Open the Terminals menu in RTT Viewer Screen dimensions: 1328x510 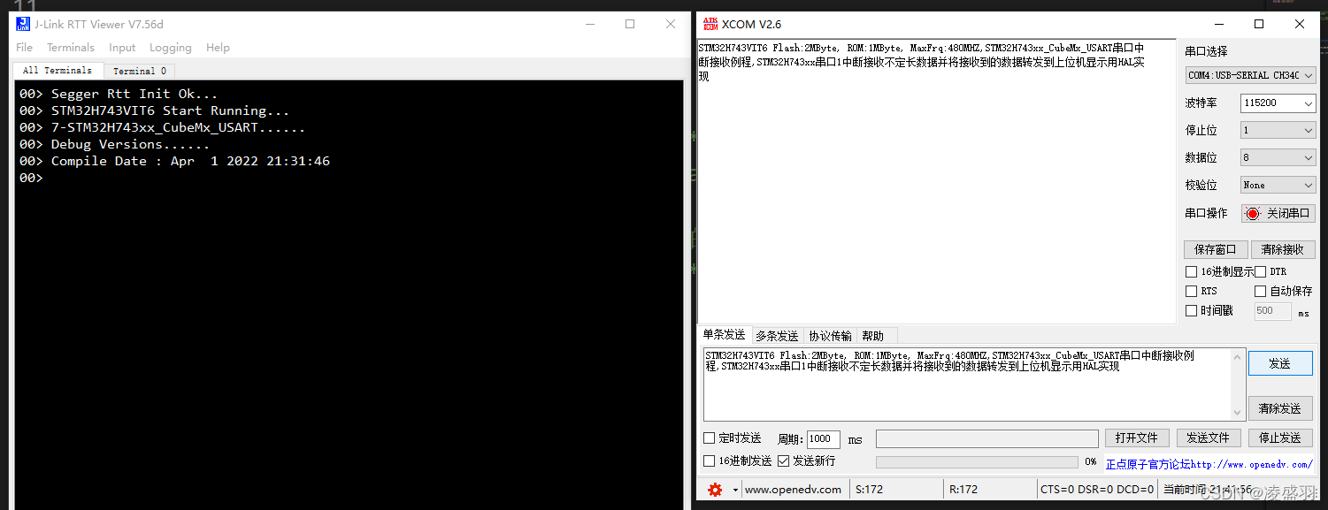coord(71,48)
